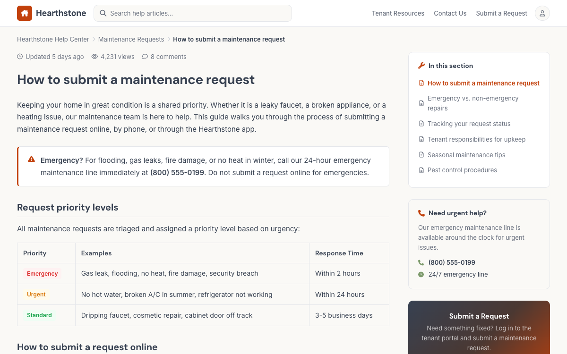Click red phone icon beside Need urgent help?
The width and height of the screenshot is (567, 354).
(x=421, y=213)
